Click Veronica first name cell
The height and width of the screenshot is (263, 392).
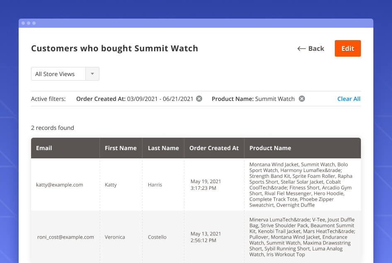[x=115, y=237]
